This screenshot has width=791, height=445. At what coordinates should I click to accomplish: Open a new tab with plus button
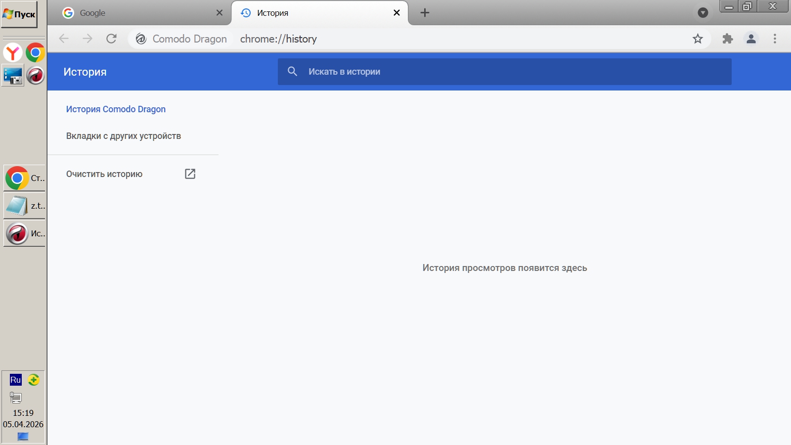425,13
